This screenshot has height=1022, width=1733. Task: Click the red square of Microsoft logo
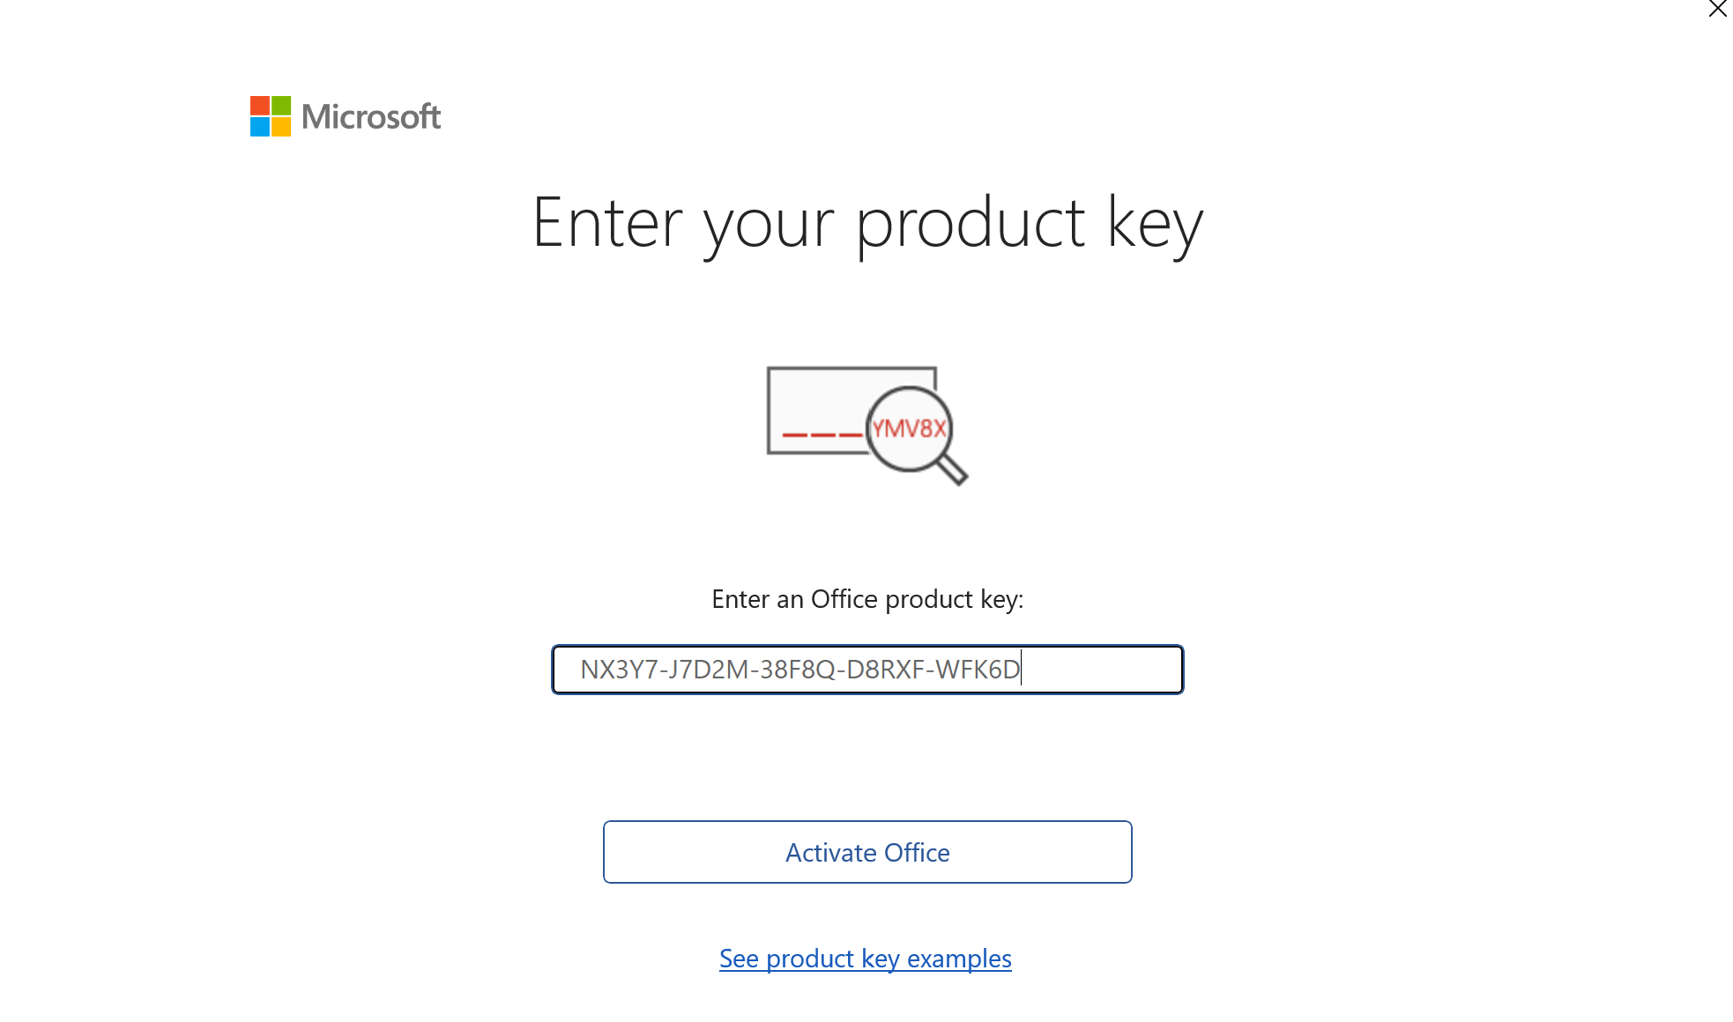259,106
